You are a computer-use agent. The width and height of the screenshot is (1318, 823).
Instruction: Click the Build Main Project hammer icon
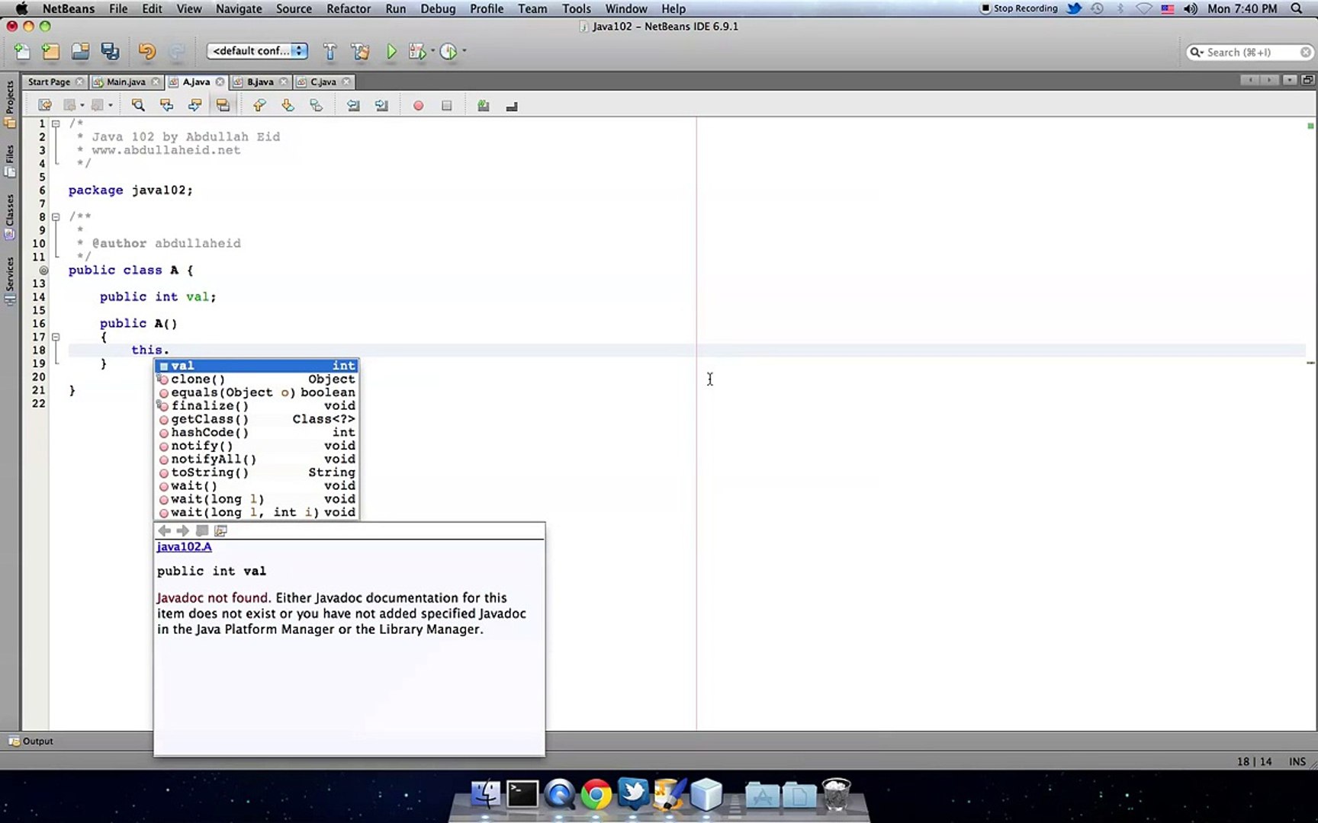pyautogui.click(x=329, y=51)
